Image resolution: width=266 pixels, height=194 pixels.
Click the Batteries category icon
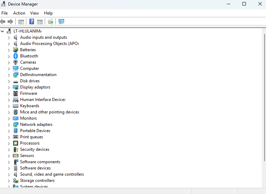point(16,50)
